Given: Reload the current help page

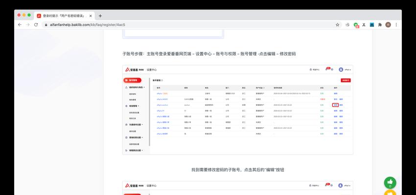Looking at the screenshot, I should coord(36,24).
